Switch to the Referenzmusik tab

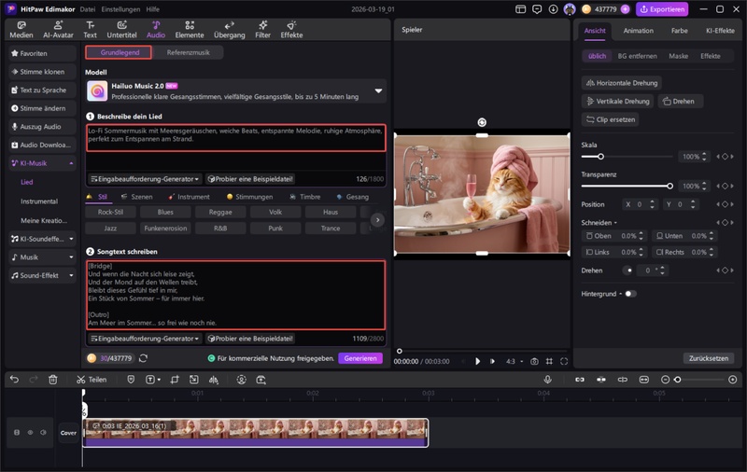click(189, 52)
